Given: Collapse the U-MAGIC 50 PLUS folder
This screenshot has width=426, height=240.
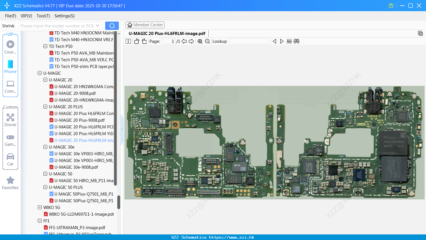Looking at the screenshot, I should [45, 187].
